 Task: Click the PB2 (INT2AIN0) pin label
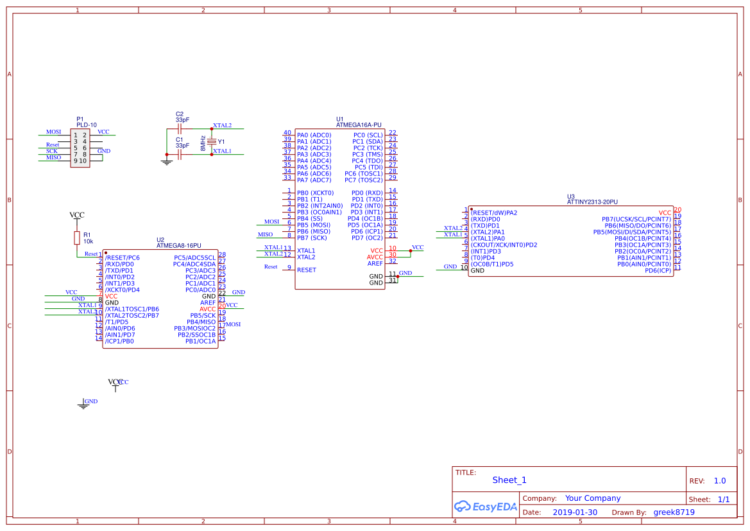(320, 206)
